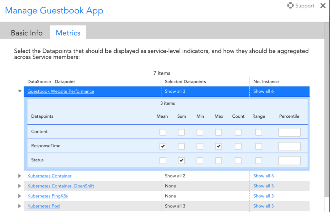Open the Guestbook Website Performance link
330x212 pixels.
tap(61, 91)
